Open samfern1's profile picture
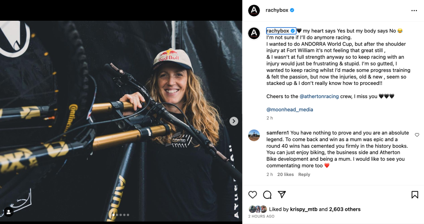This screenshot has height=224, width=424. coord(254,135)
